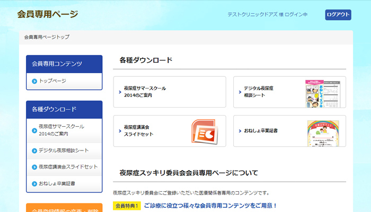Image resolution: width=371 pixels, height=212 pixels.
Task: Click arrow icon beside トップページ
Action: (34, 81)
